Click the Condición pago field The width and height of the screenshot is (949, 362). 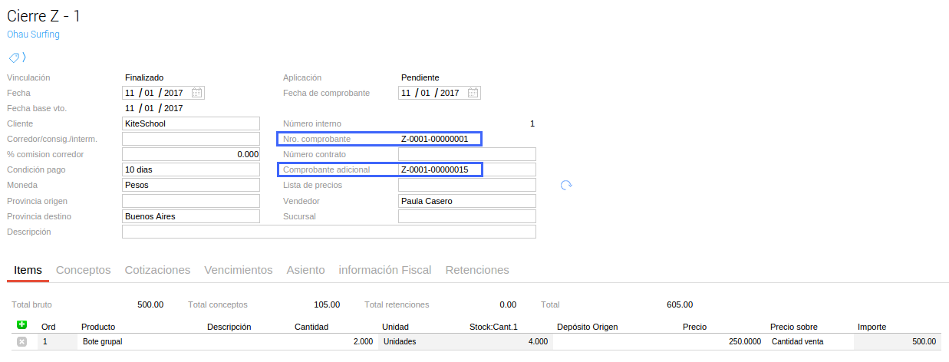[x=191, y=169]
